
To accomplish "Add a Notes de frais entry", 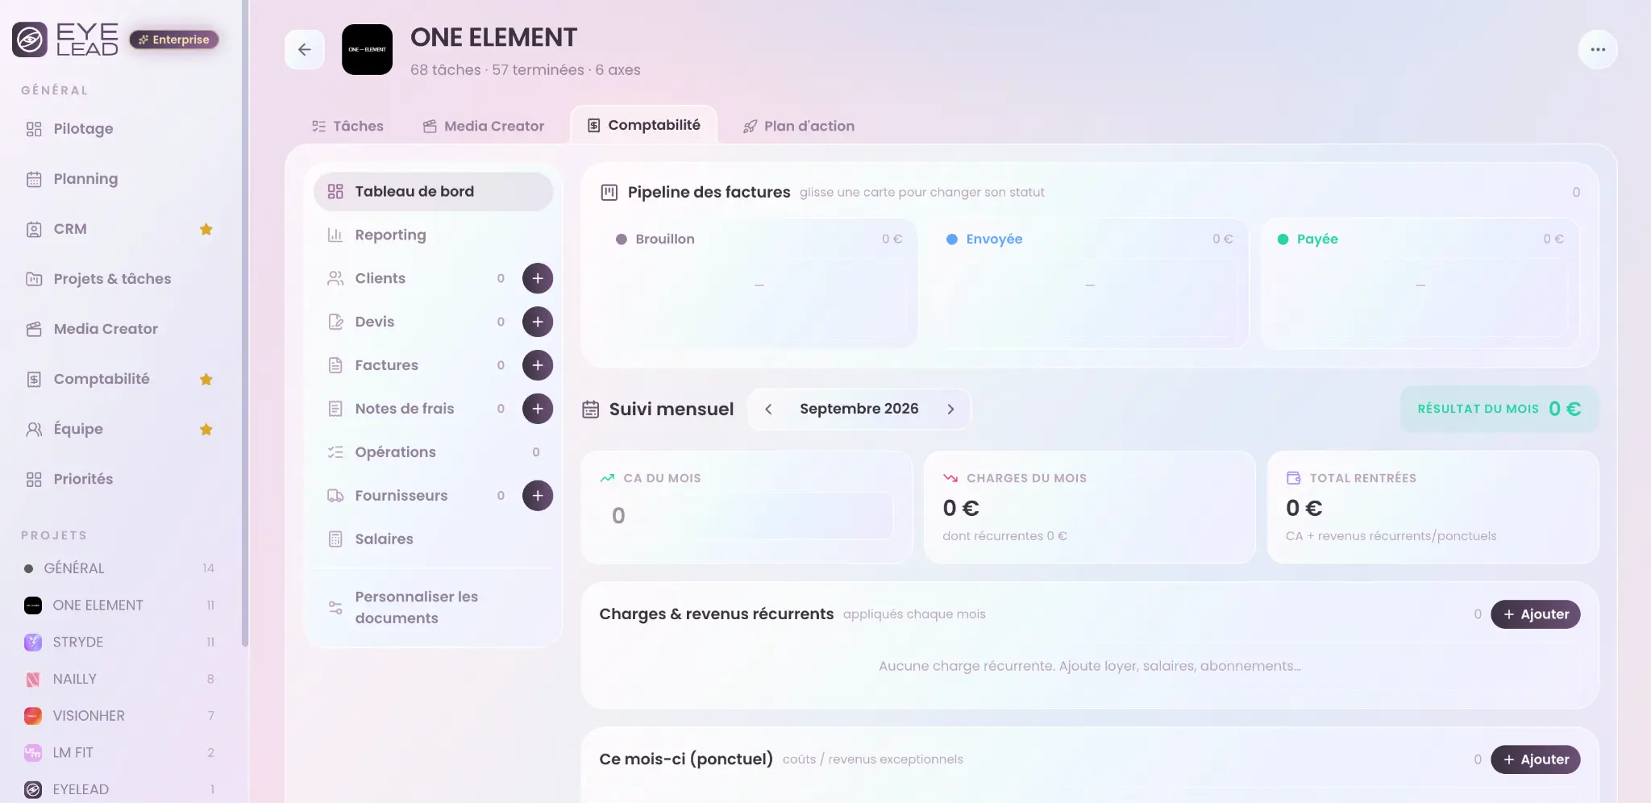I will coord(538,409).
